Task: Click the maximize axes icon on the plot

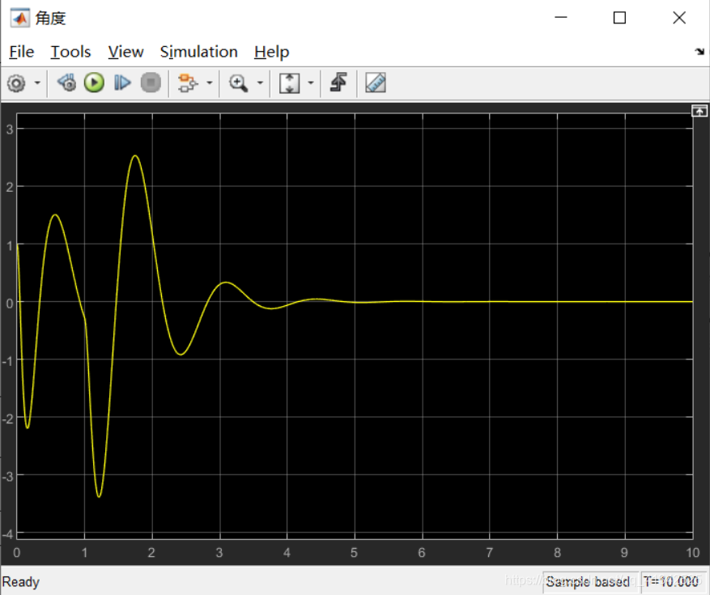Action: click(x=699, y=111)
